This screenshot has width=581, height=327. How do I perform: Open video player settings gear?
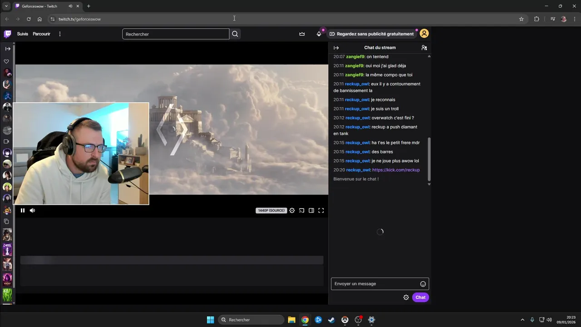[x=292, y=210]
